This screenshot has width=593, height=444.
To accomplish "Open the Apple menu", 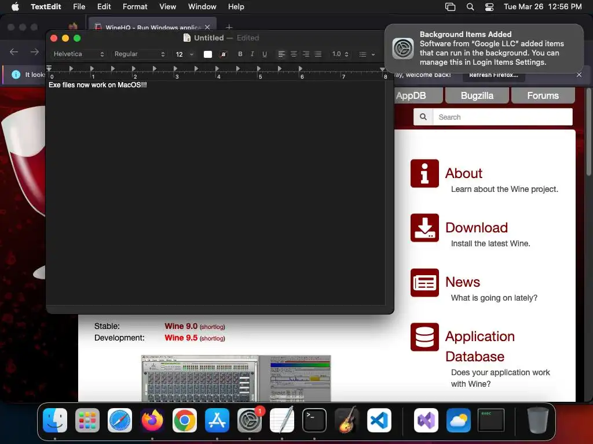I will [x=15, y=6].
